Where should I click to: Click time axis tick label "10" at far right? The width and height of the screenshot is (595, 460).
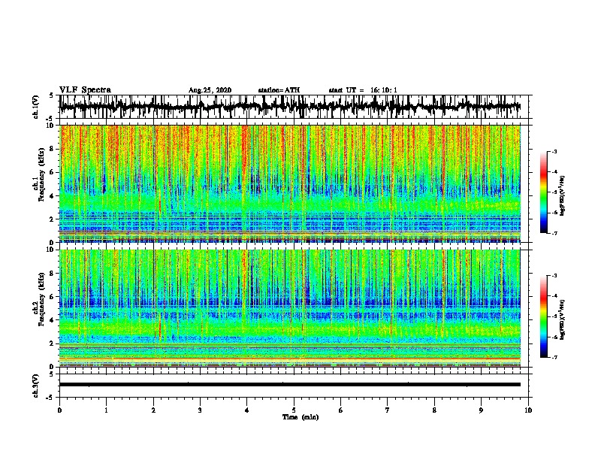click(x=528, y=410)
